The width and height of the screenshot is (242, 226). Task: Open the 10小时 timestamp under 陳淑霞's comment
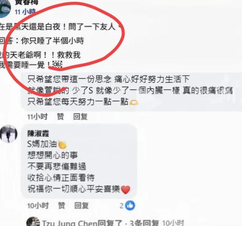pyautogui.click(x=38, y=206)
